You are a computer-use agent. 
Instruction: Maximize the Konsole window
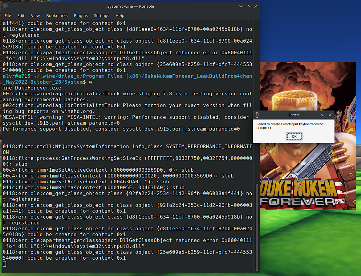coord(248,6)
